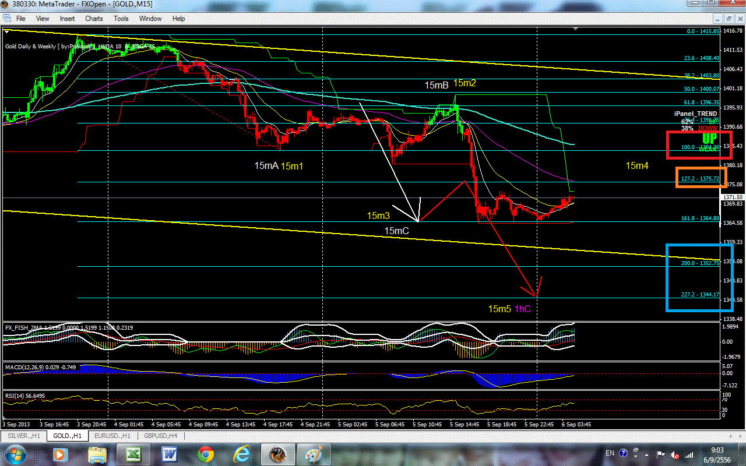Click the Fibonacci label 23.6 - 1408.40
The width and height of the screenshot is (746, 466).
(x=701, y=58)
